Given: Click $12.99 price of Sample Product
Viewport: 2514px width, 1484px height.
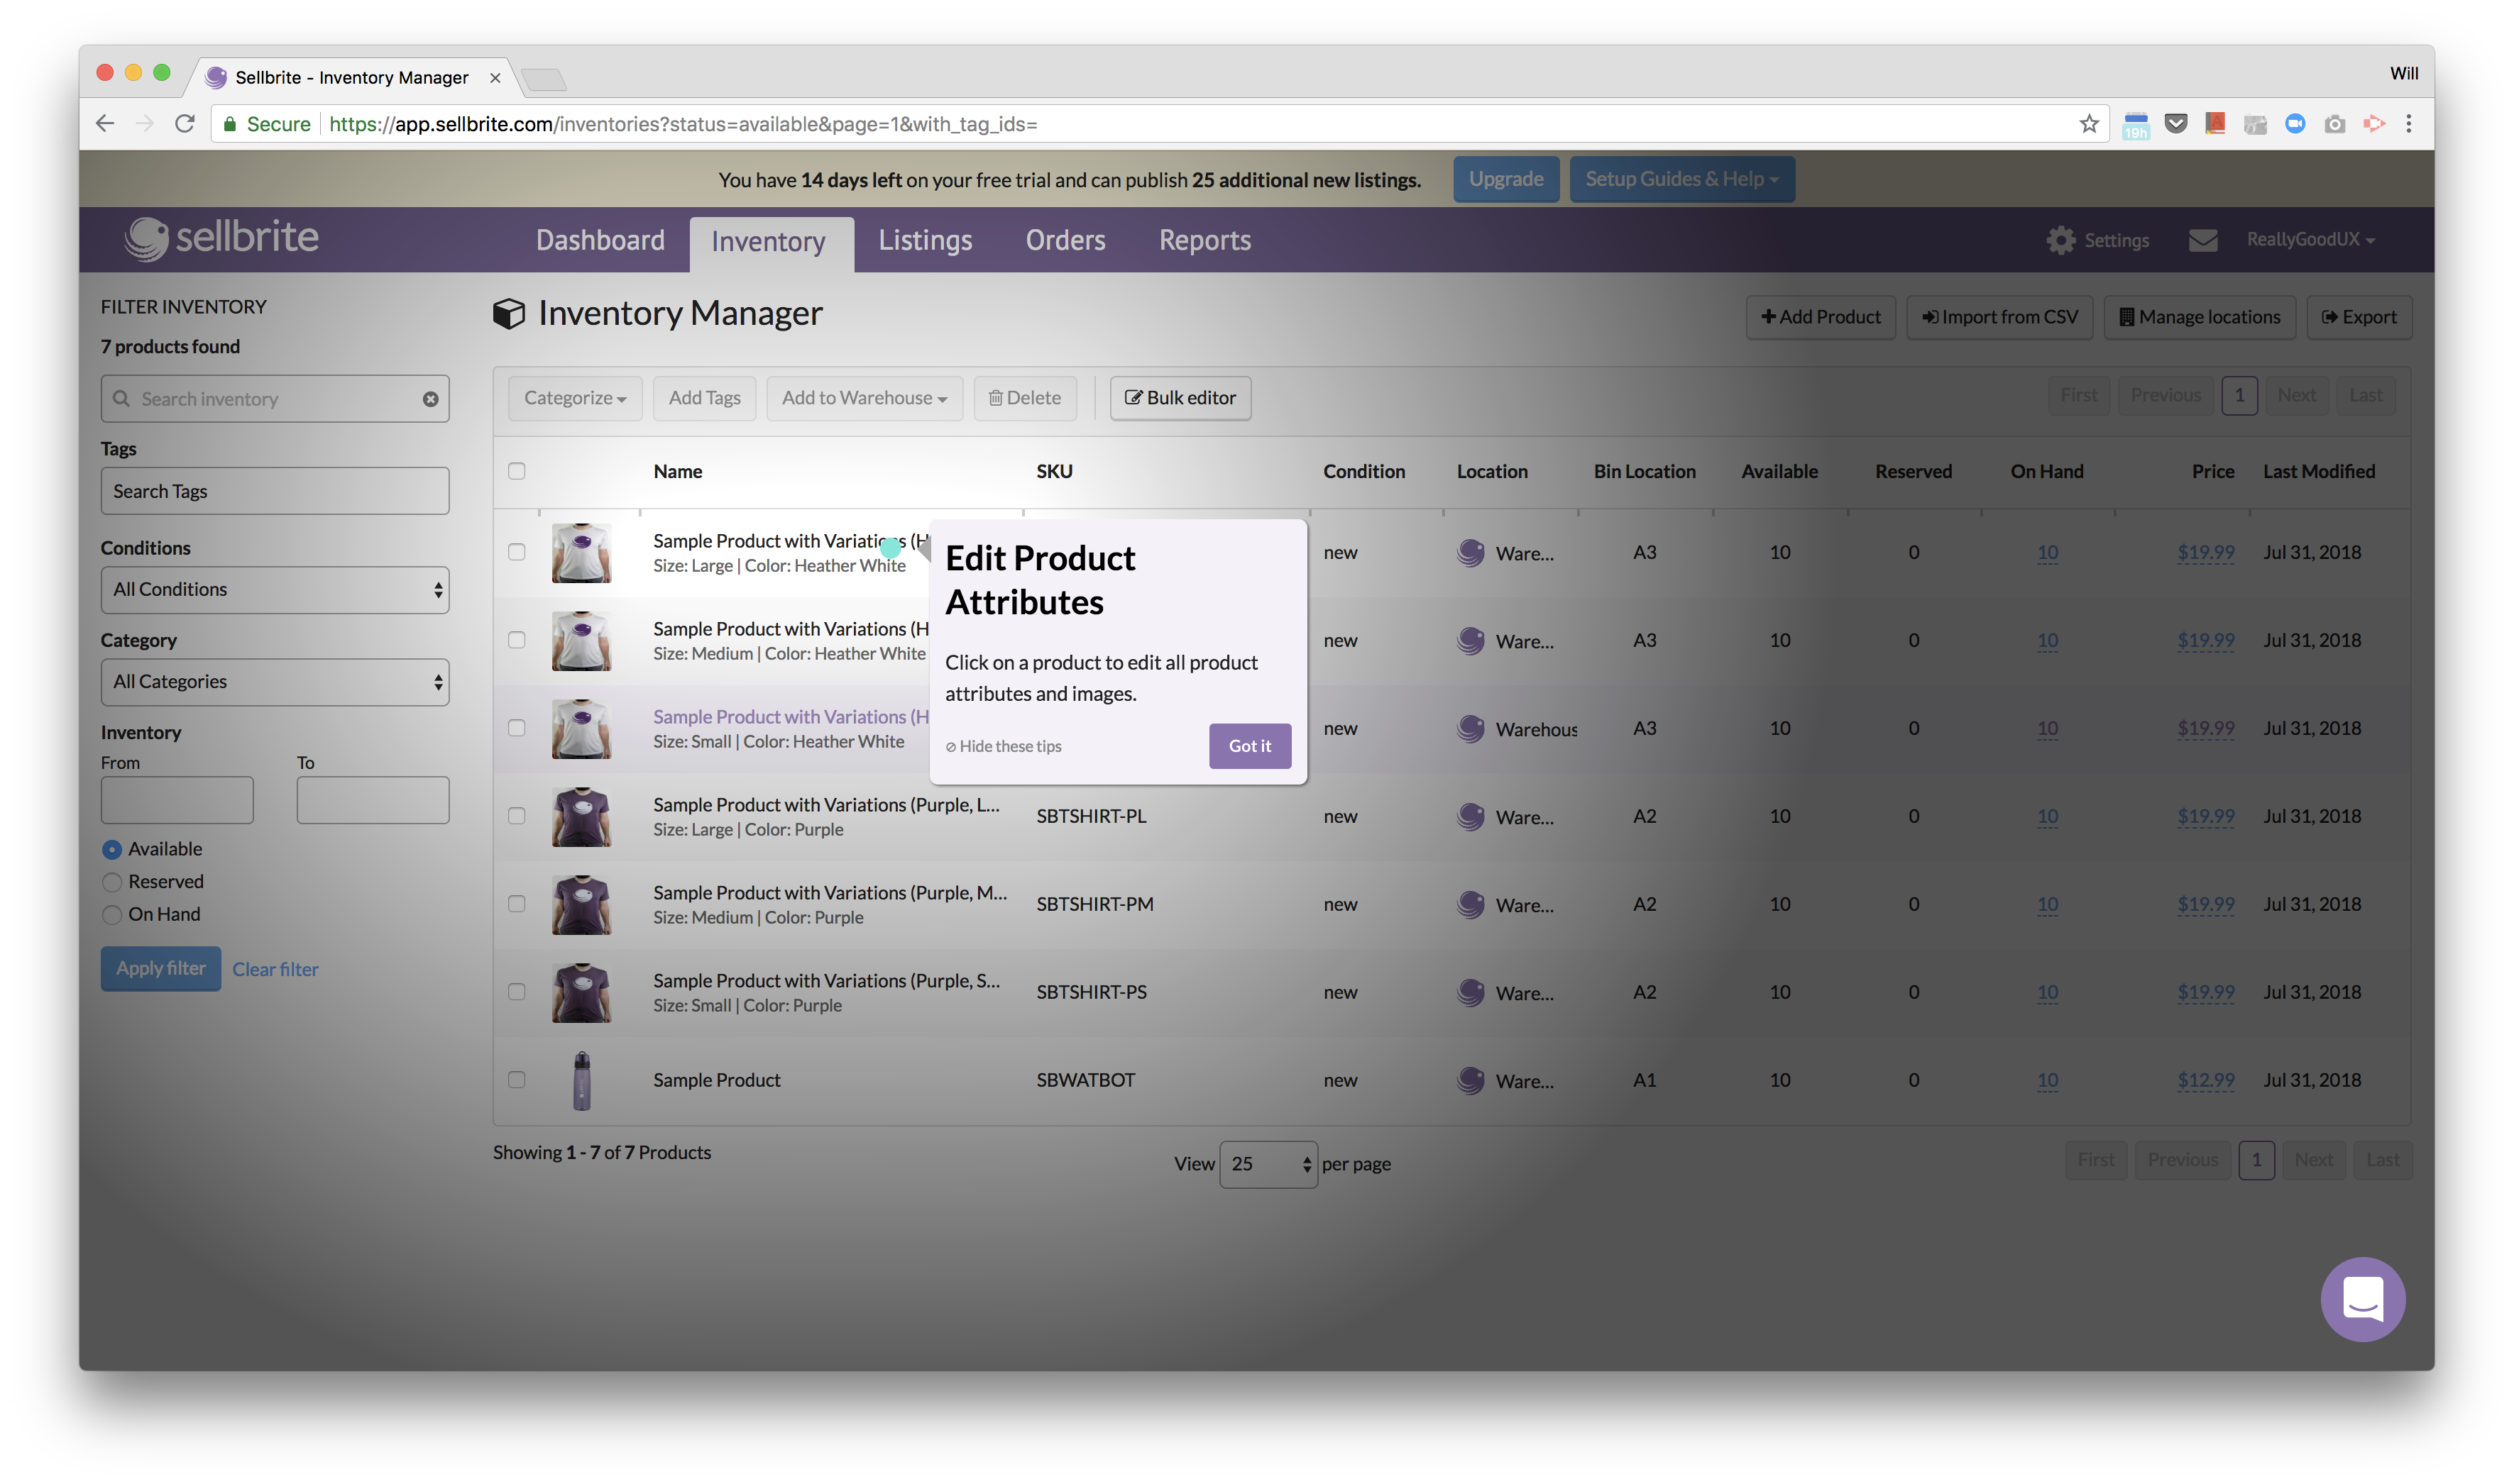Looking at the screenshot, I should tap(2205, 1080).
